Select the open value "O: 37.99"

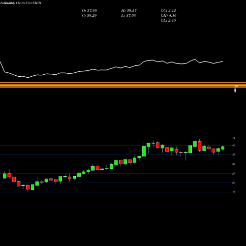pyautogui.click(x=90, y=10)
